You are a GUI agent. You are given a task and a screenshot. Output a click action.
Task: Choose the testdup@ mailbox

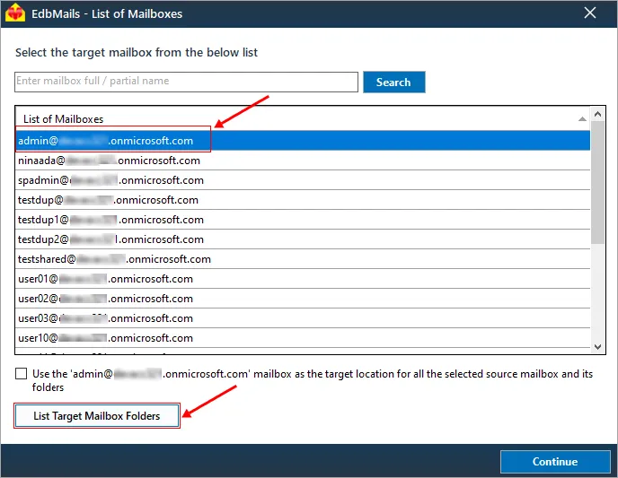[x=303, y=200]
